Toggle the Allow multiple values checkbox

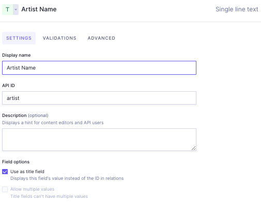(5, 189)
